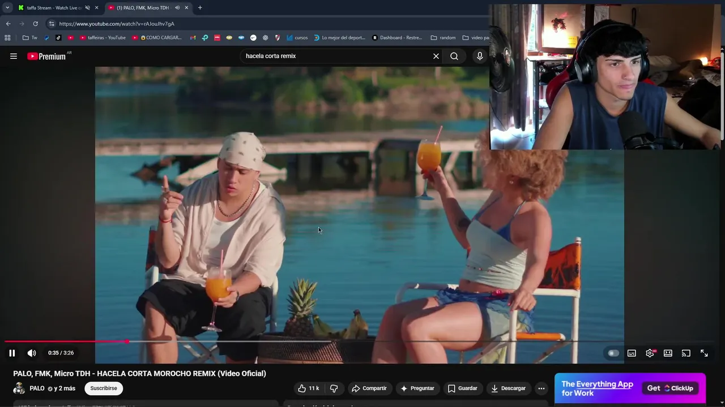725x407 pixels.
Task: Toggle subtitles with the captions icon
Action: [x=632, y=353]
